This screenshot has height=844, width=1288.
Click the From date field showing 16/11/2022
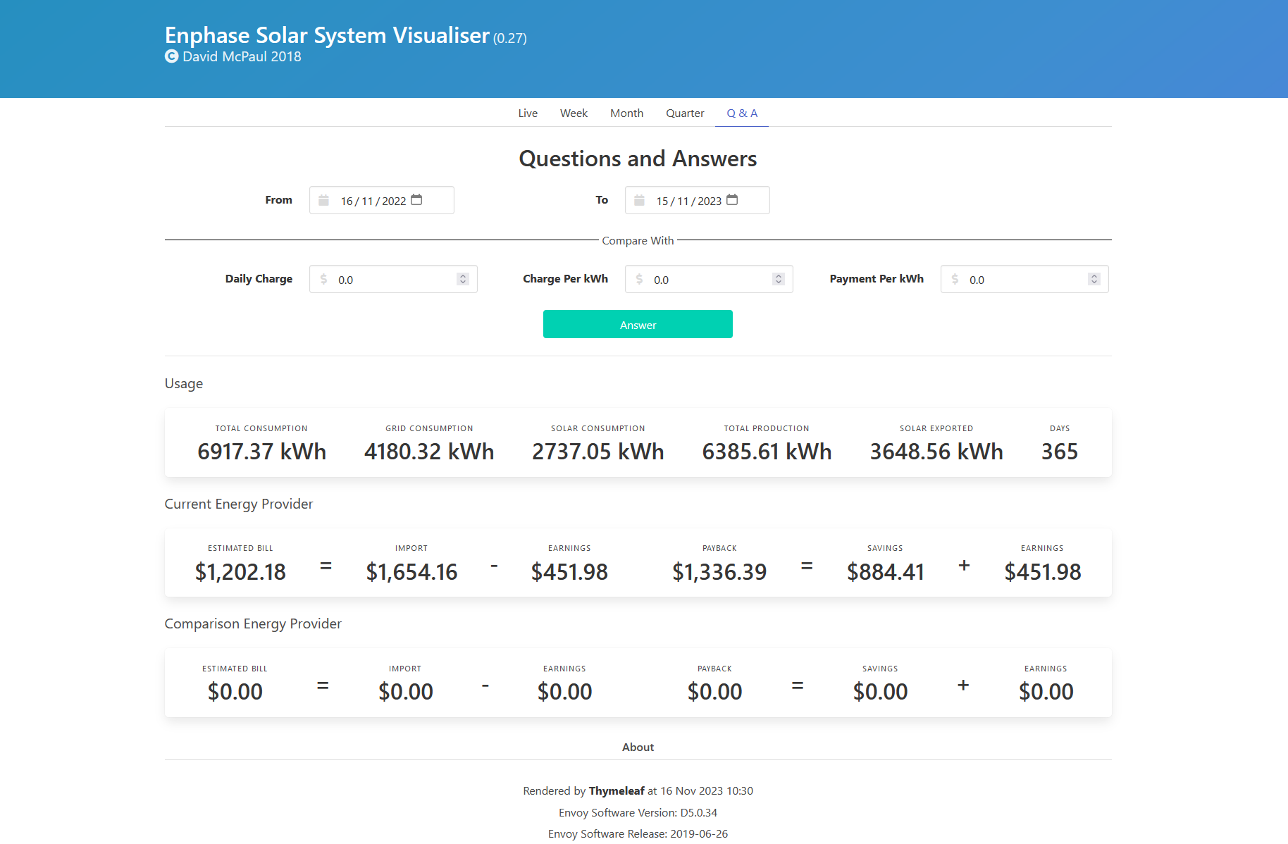tap(381, 200)
